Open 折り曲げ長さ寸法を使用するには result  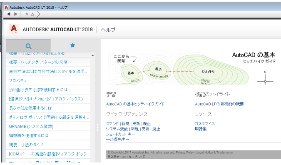coord(48,90)
